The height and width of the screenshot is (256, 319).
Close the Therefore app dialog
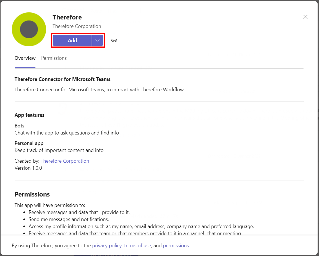click(x=305, y=17)
